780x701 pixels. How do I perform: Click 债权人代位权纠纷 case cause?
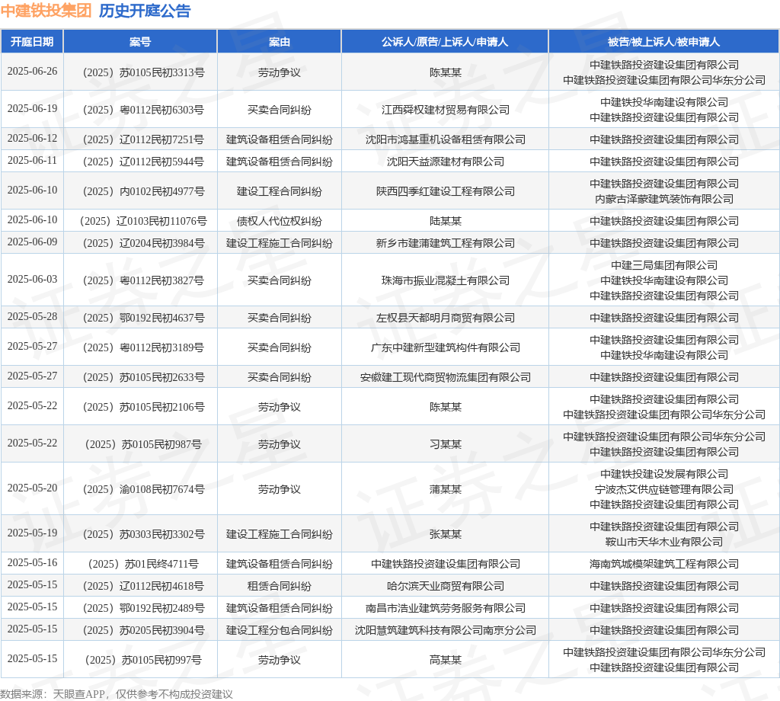(x=279, y=221)
